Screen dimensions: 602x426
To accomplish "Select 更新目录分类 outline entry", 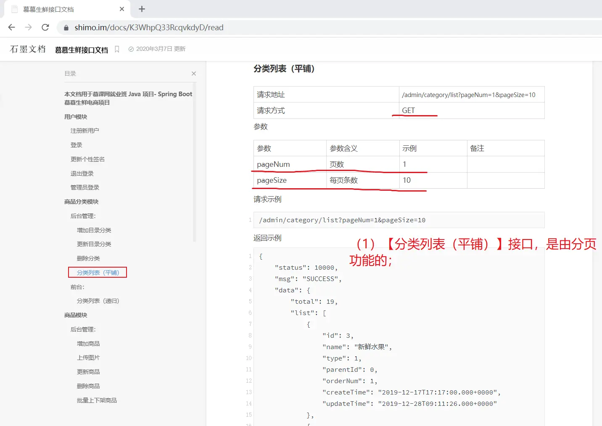I will pos(94,244).
